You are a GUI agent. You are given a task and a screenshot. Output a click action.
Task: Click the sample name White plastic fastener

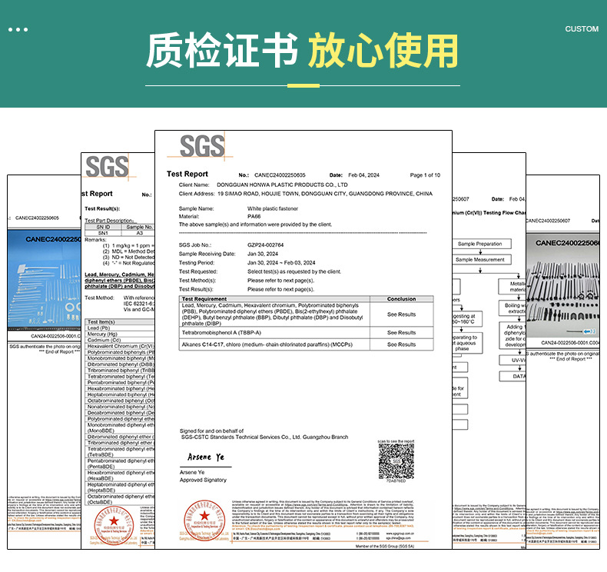click(x=273, y=208)
